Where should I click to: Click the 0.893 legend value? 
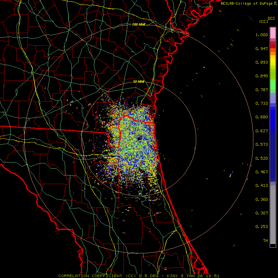pyautogui.click(x=262, y=62)
